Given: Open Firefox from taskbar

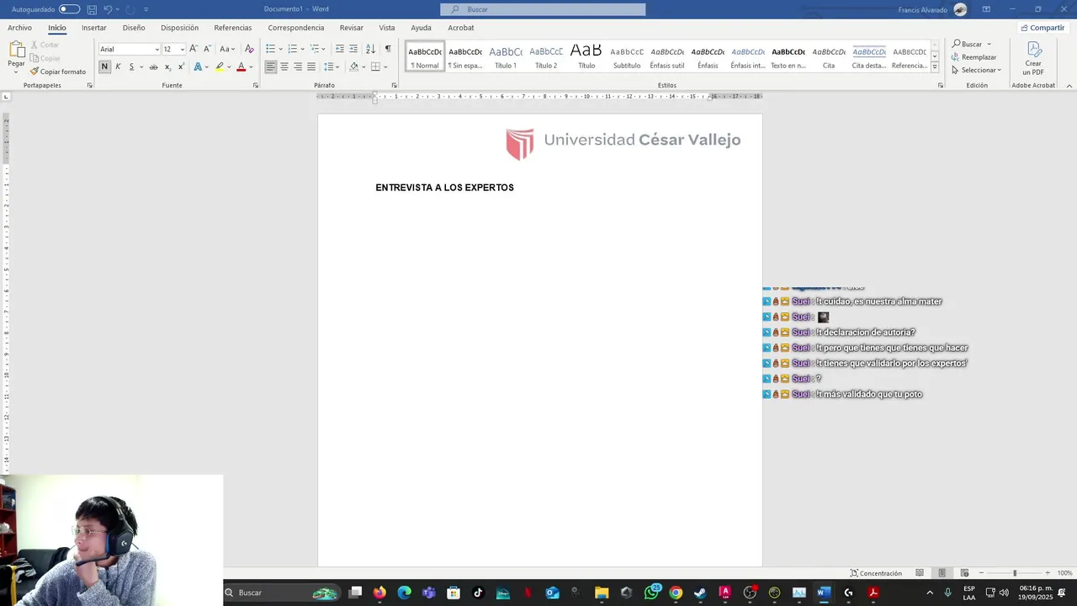Looking at the screenshot, I should [379, 593].
